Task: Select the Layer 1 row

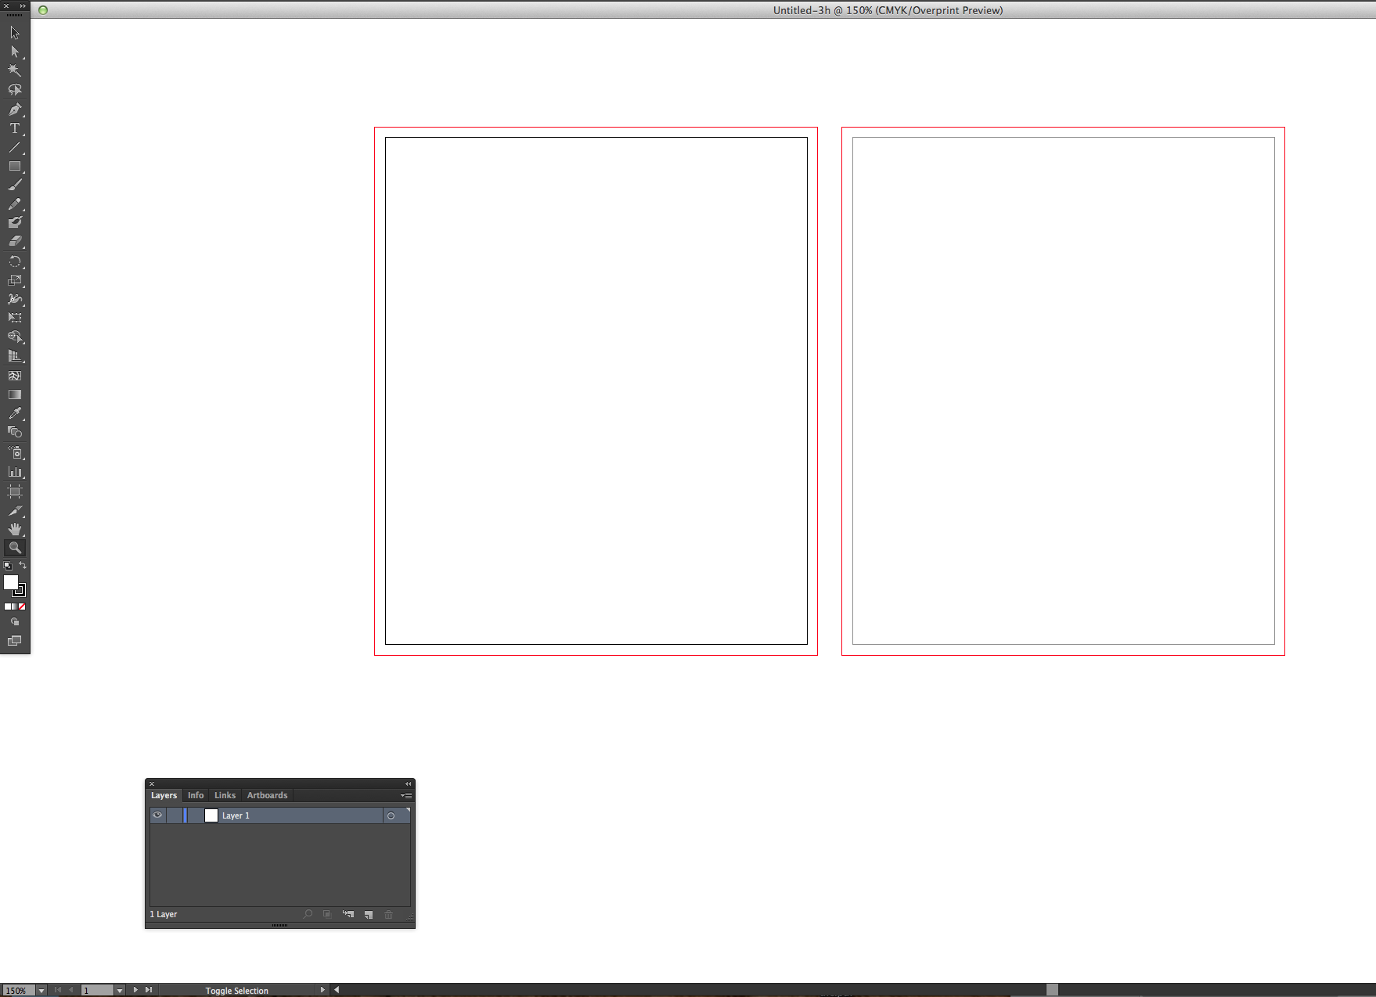Action: click(279, 815)
